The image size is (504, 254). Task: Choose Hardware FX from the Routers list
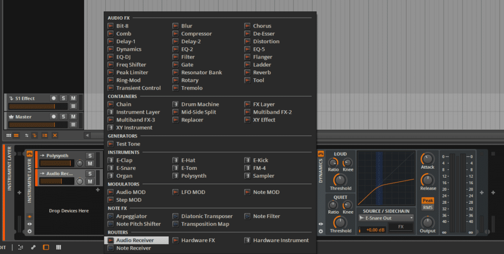198,240
